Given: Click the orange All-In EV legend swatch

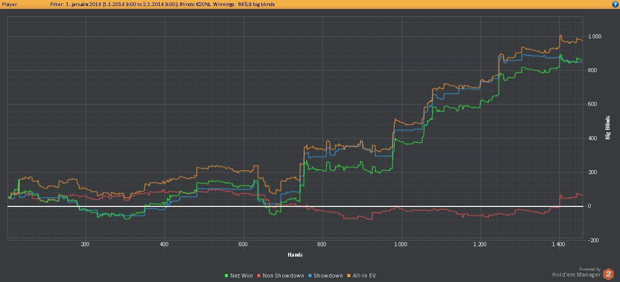Looking at the screenshot, I should pyautogui.click(x=348, y=276).
